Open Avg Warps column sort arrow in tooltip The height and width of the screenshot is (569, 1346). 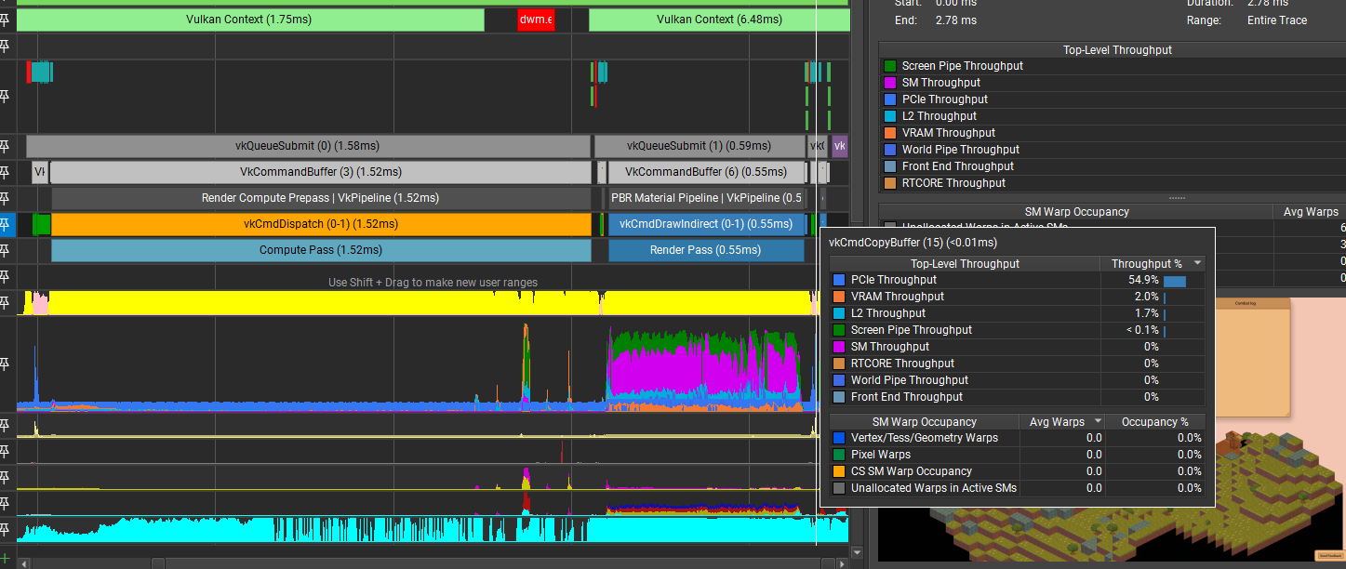coord(1096,422)
